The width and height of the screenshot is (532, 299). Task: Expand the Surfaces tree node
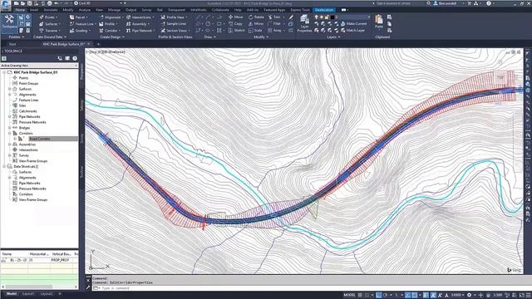(9, 89)
